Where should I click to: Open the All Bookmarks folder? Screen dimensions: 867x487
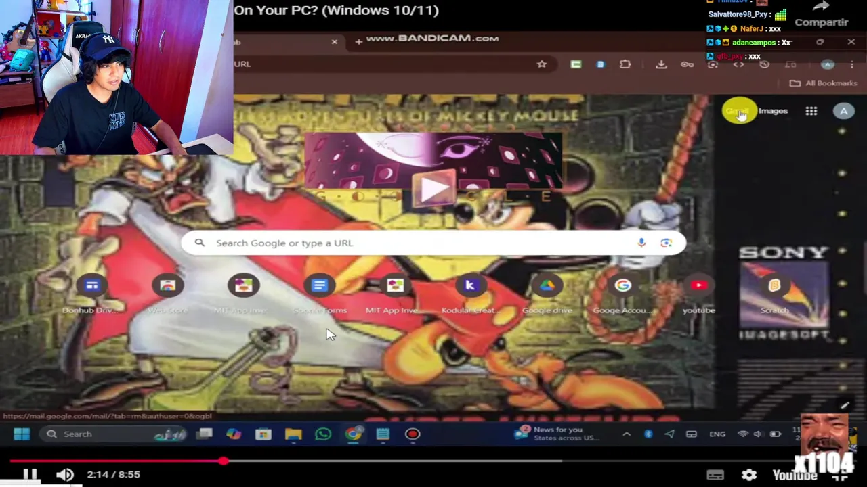click(824, 83)
